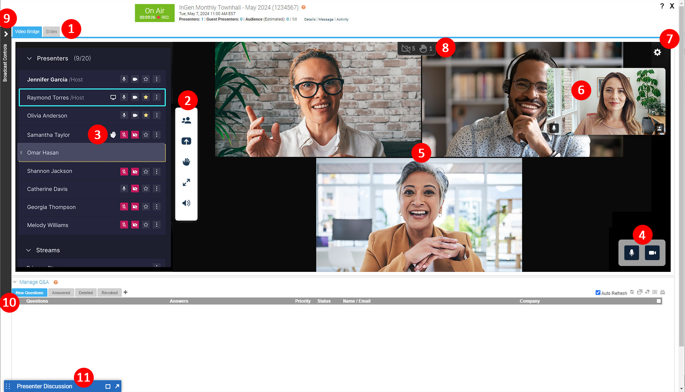Click the share upload icon in toolbar
The image size is (685, 392).
186,141
